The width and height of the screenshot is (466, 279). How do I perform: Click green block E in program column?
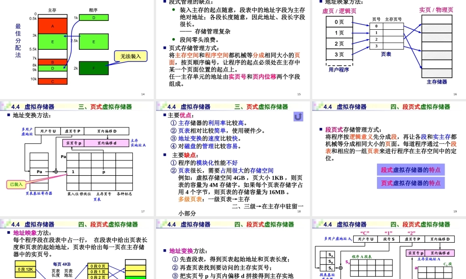coord(94,41)
